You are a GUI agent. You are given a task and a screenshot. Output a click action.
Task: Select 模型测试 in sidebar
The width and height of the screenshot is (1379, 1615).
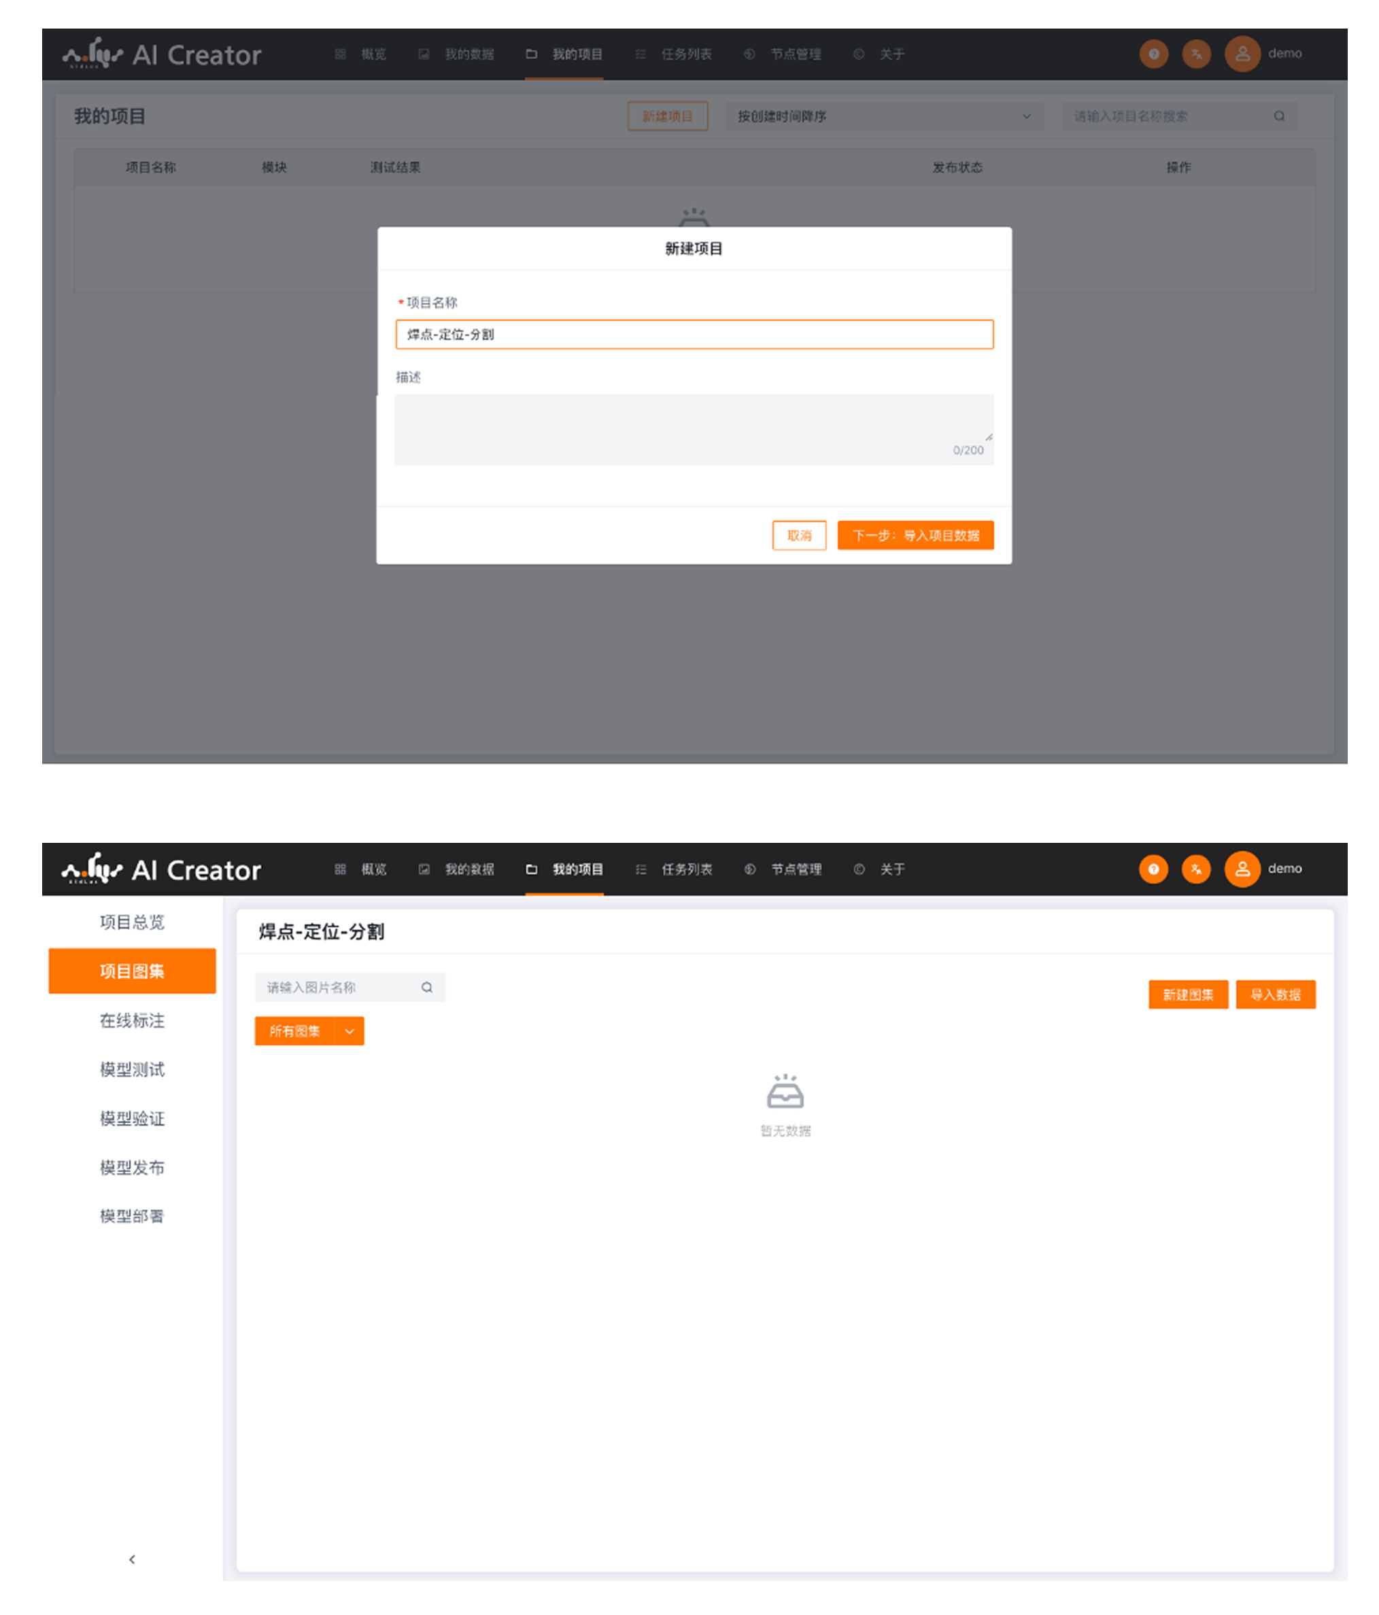tap(132, 1069)
